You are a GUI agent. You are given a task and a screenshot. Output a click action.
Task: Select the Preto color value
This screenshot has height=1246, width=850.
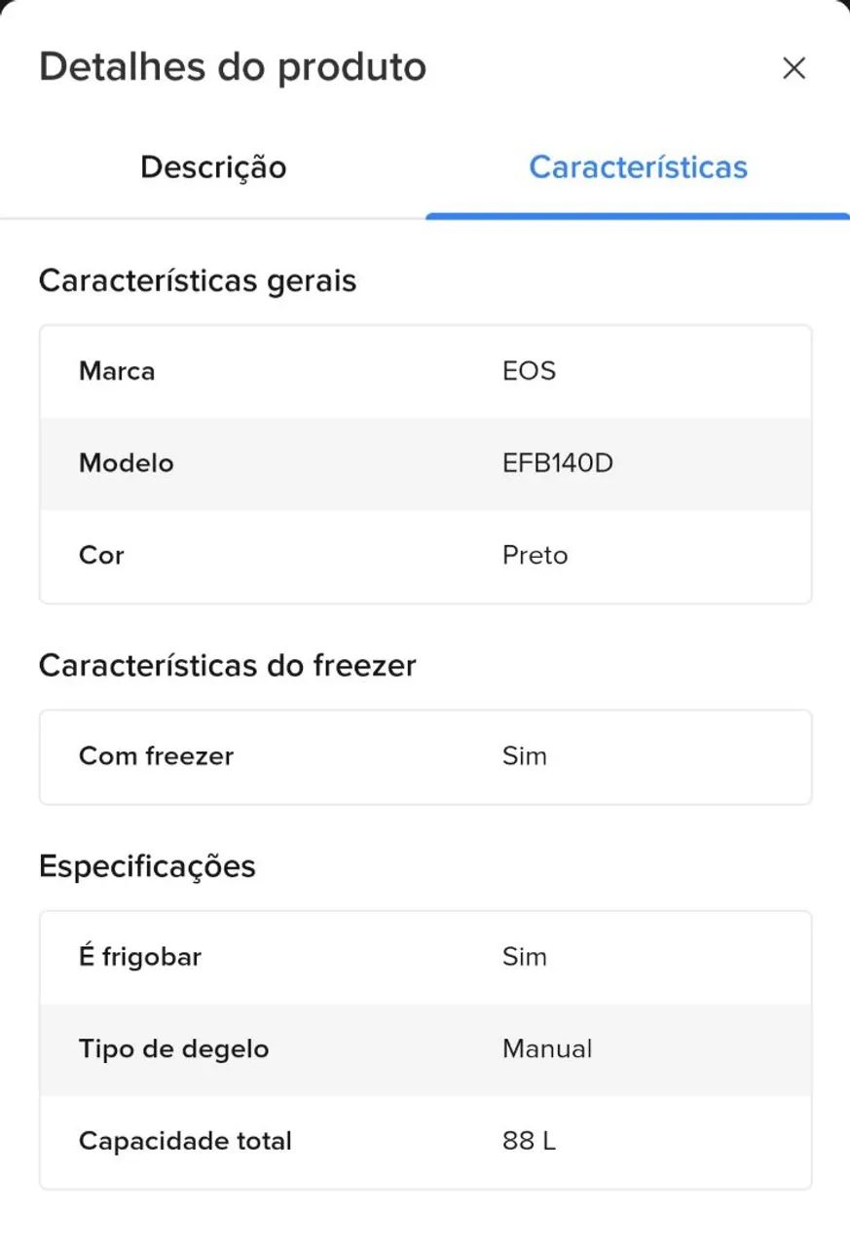(535, 555)
